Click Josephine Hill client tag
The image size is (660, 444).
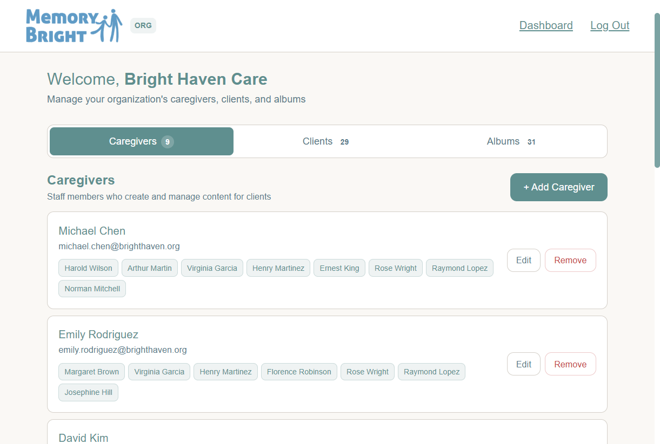[89, 392]
